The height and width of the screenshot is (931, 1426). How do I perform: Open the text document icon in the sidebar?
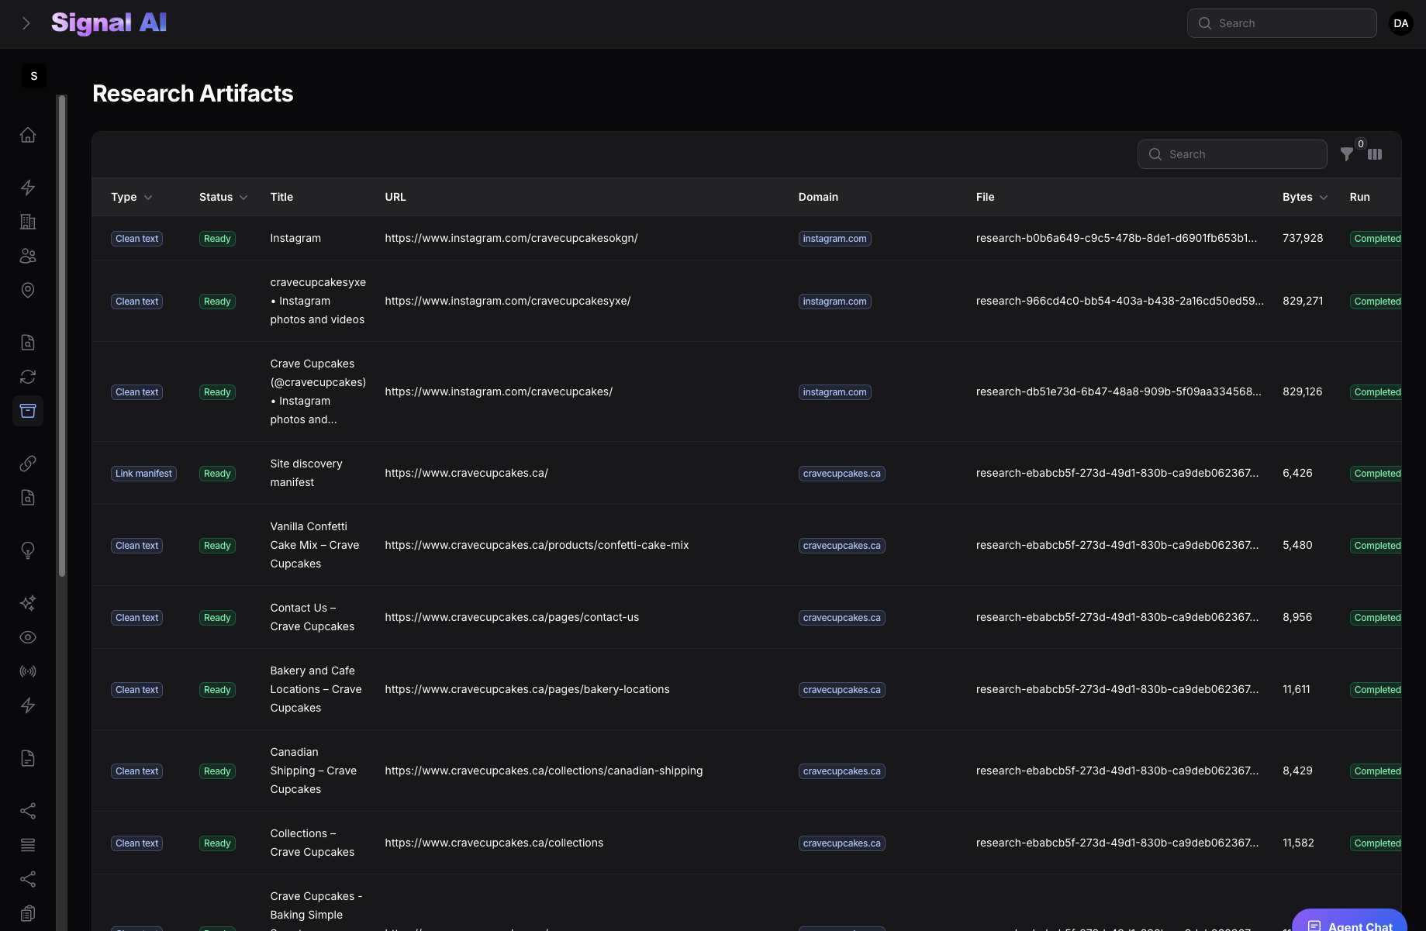pos(28,758)
